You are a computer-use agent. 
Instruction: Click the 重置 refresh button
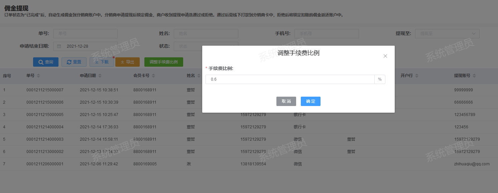(x=74, y=62)
